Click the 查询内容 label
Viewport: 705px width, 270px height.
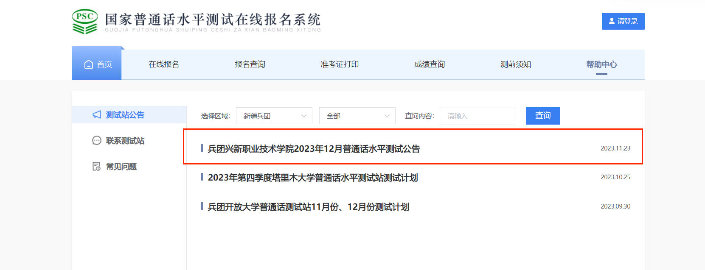(x=420, y=116)
